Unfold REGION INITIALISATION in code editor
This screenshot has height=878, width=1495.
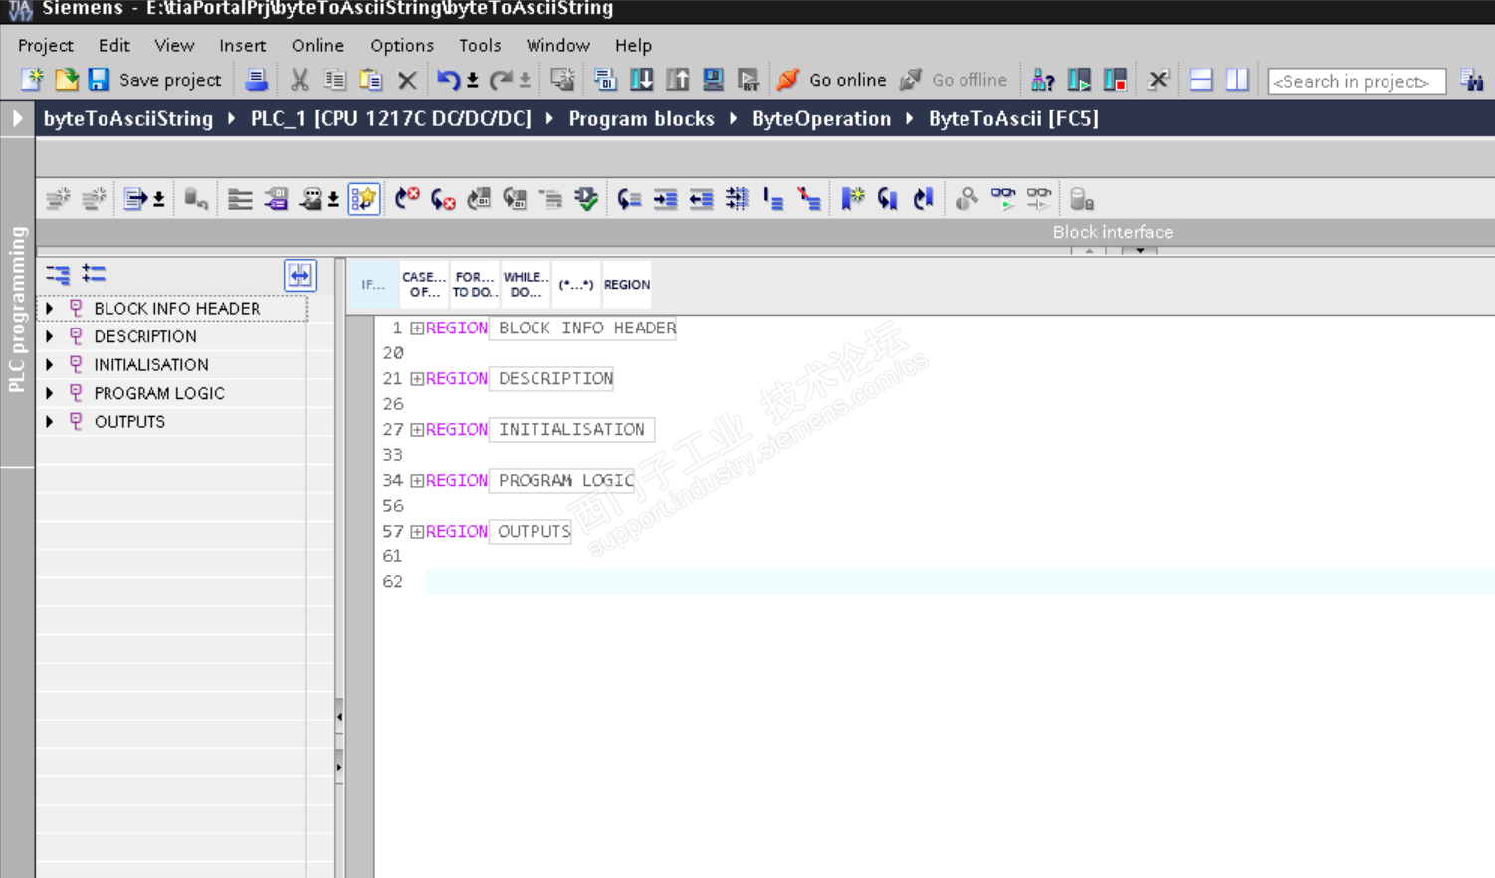pyautogui.click(x=417, y=430)
